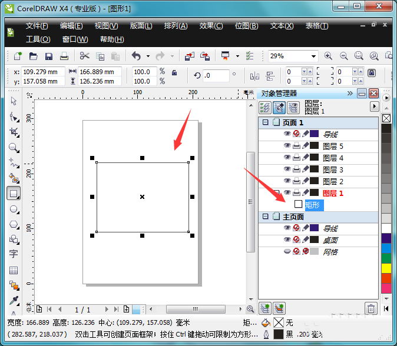
Task: Select the Freehand drawing tool
Action: tap(14, 163)
